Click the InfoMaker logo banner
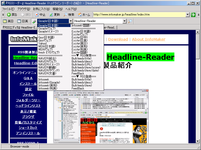The height and width of the screenshot is (150, 201). 24,39
